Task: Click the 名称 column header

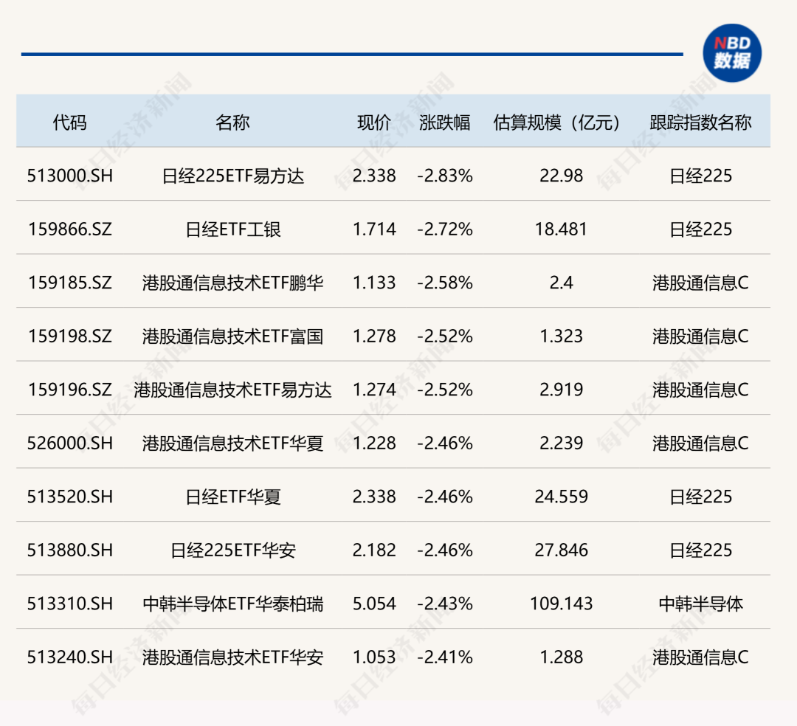Action: tap(232, 122)
